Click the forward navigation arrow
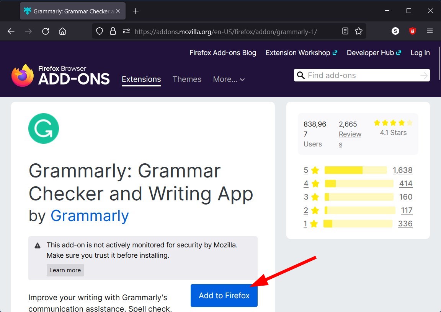Image resolution: width=441 pixels, height=312 pixels. 28,31
